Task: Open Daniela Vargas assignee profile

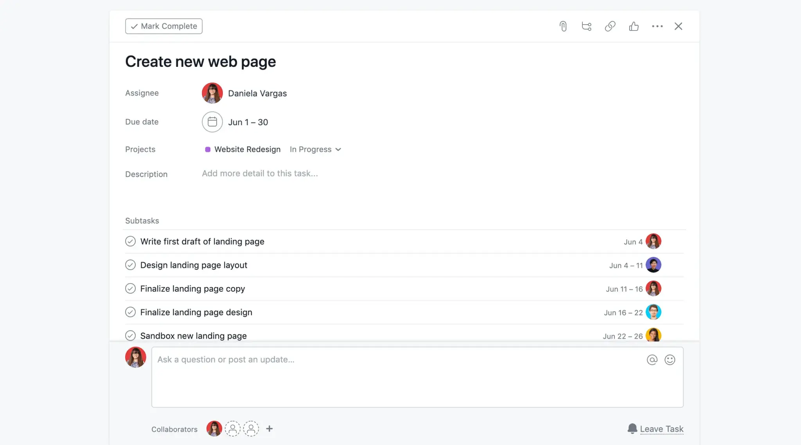Action: pos(213,93)
